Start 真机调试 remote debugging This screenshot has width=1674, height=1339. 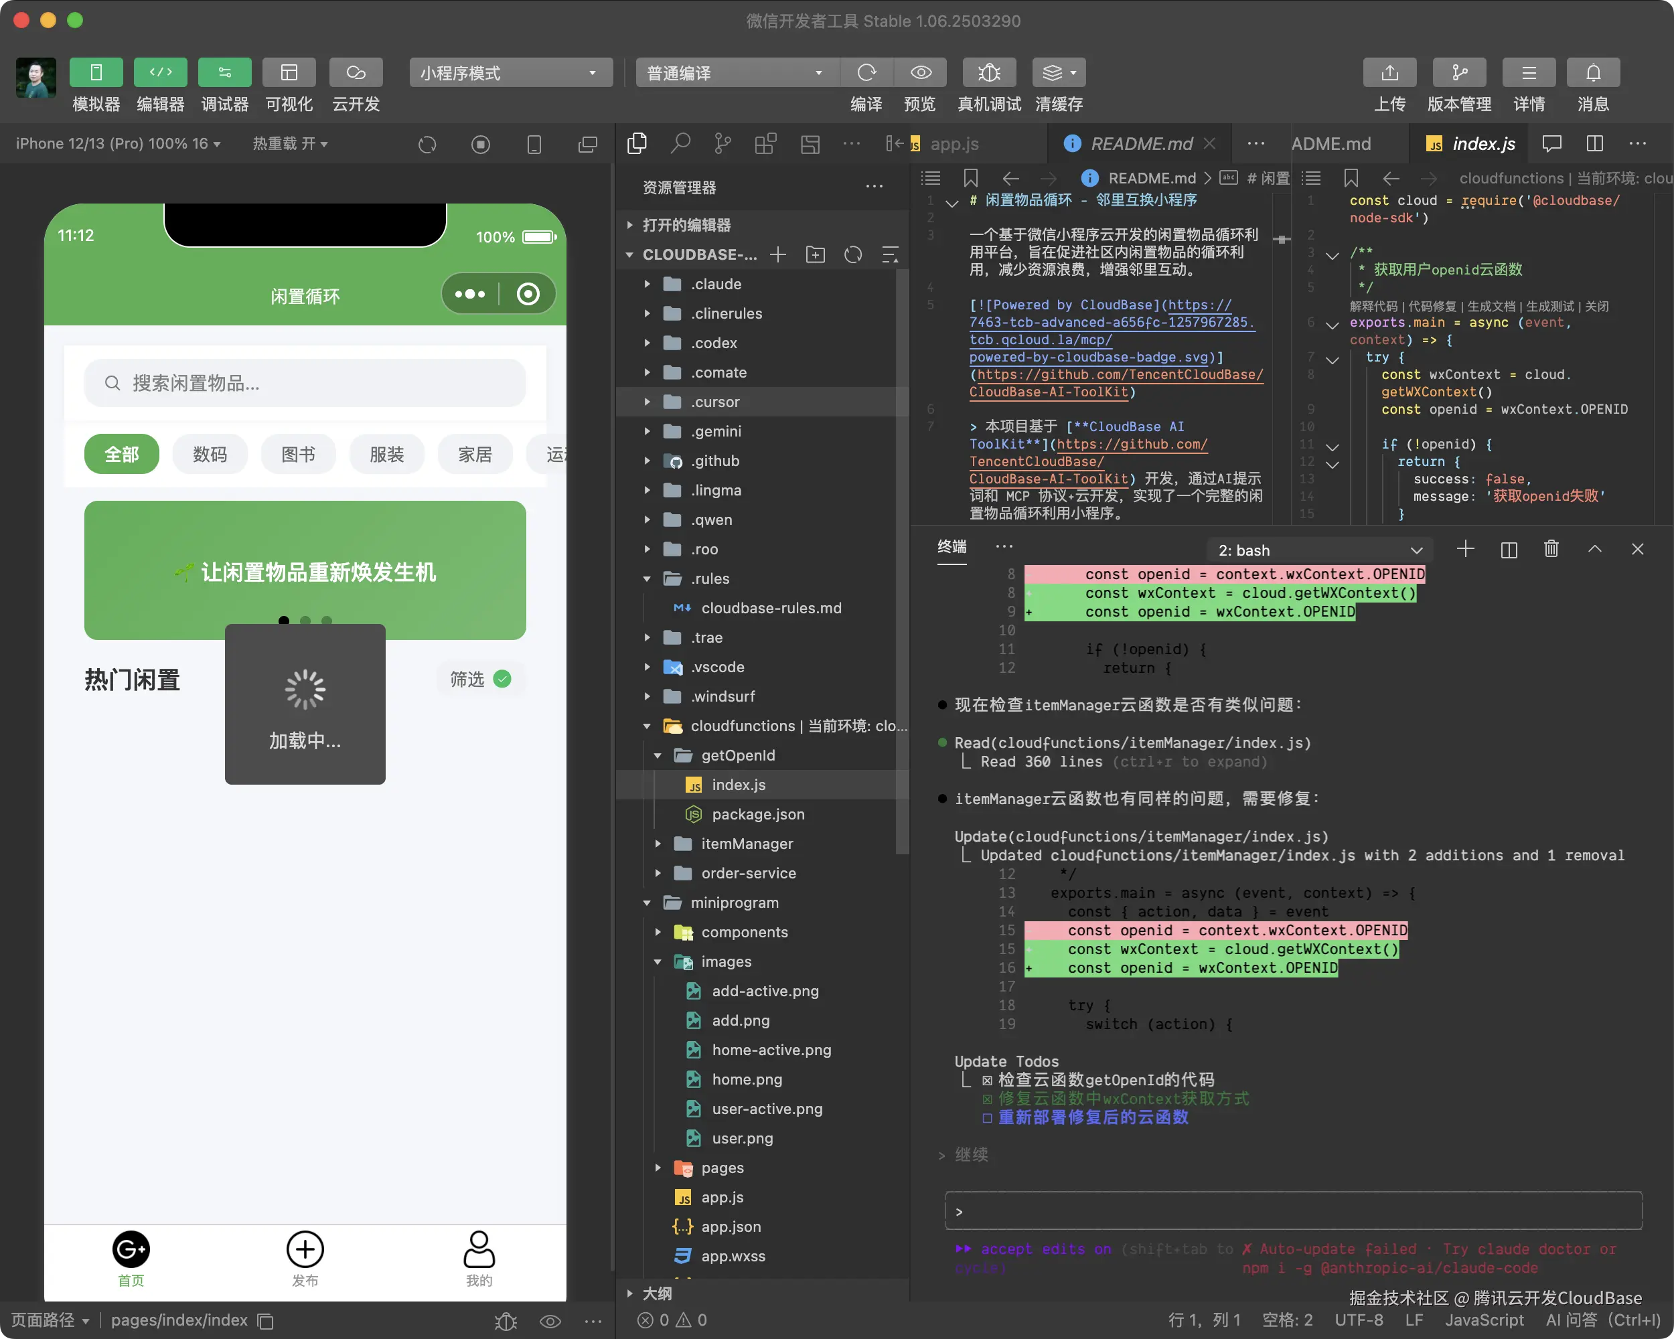click(989, 72)
